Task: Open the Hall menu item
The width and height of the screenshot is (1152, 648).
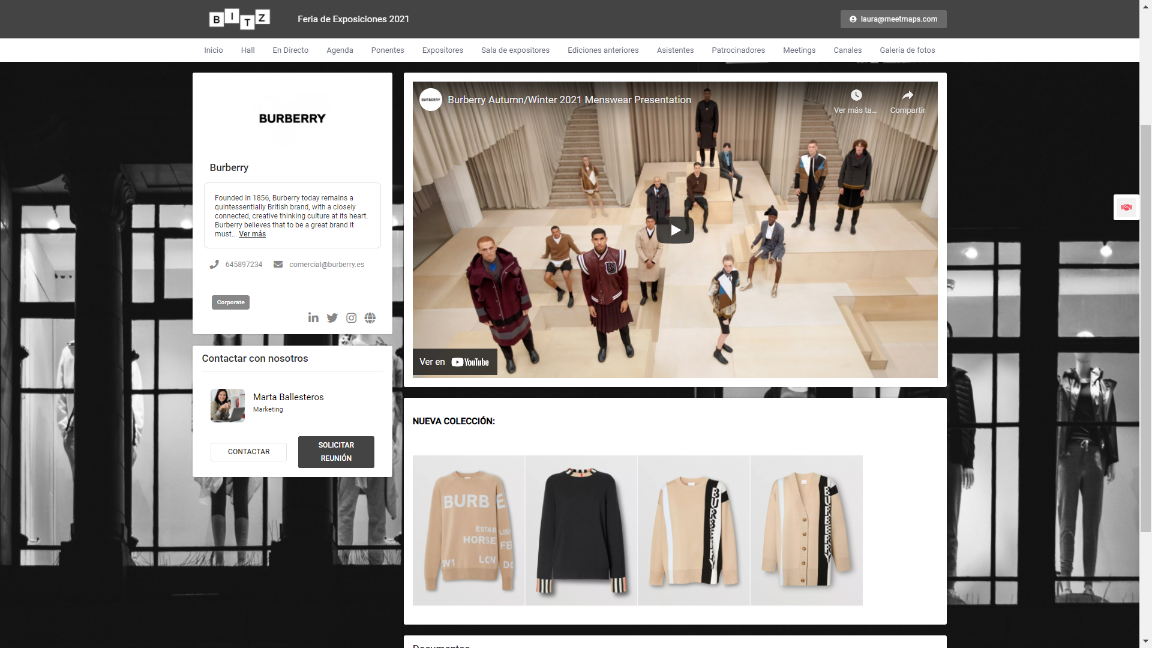Action: coord(248,50)
